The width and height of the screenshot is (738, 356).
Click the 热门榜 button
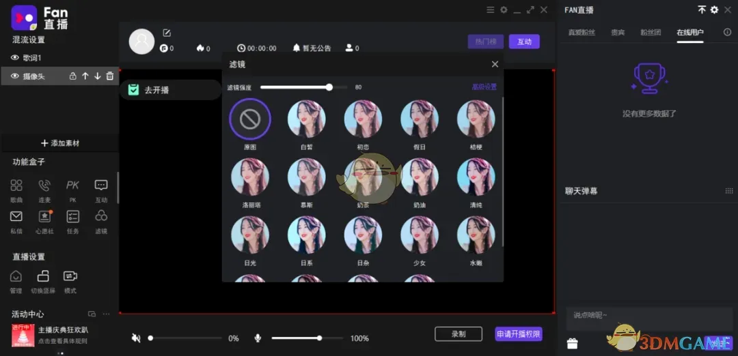[x=486, y=42]
